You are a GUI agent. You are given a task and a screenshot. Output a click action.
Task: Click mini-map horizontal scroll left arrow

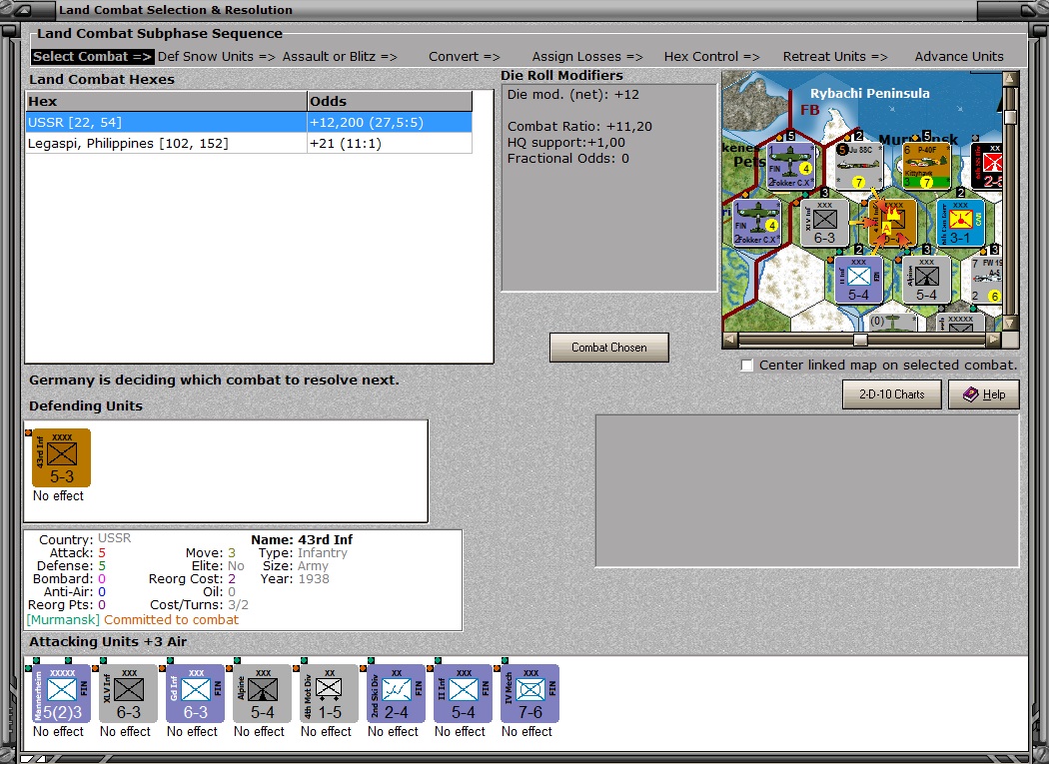730,340
